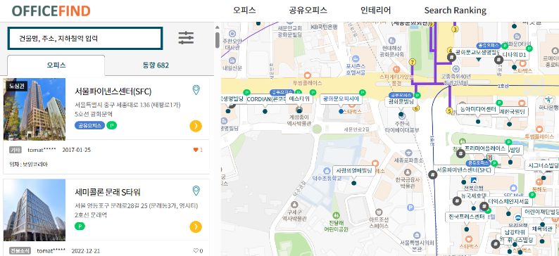This screenshot has width=559, height=256.
Task: Click the list panel scrollbar thumb
Action: pyautogui.click(x=217, y=40)
